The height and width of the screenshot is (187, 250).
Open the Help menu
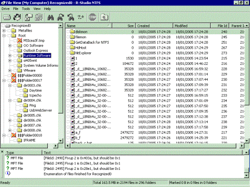pos(47,9)
